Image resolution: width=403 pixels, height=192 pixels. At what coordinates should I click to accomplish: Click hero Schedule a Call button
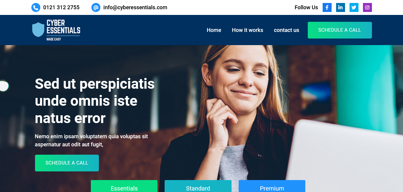pyautogui.click(x=67, y=163)
